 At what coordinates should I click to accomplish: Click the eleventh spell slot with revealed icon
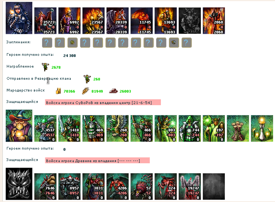pos(174,43)
